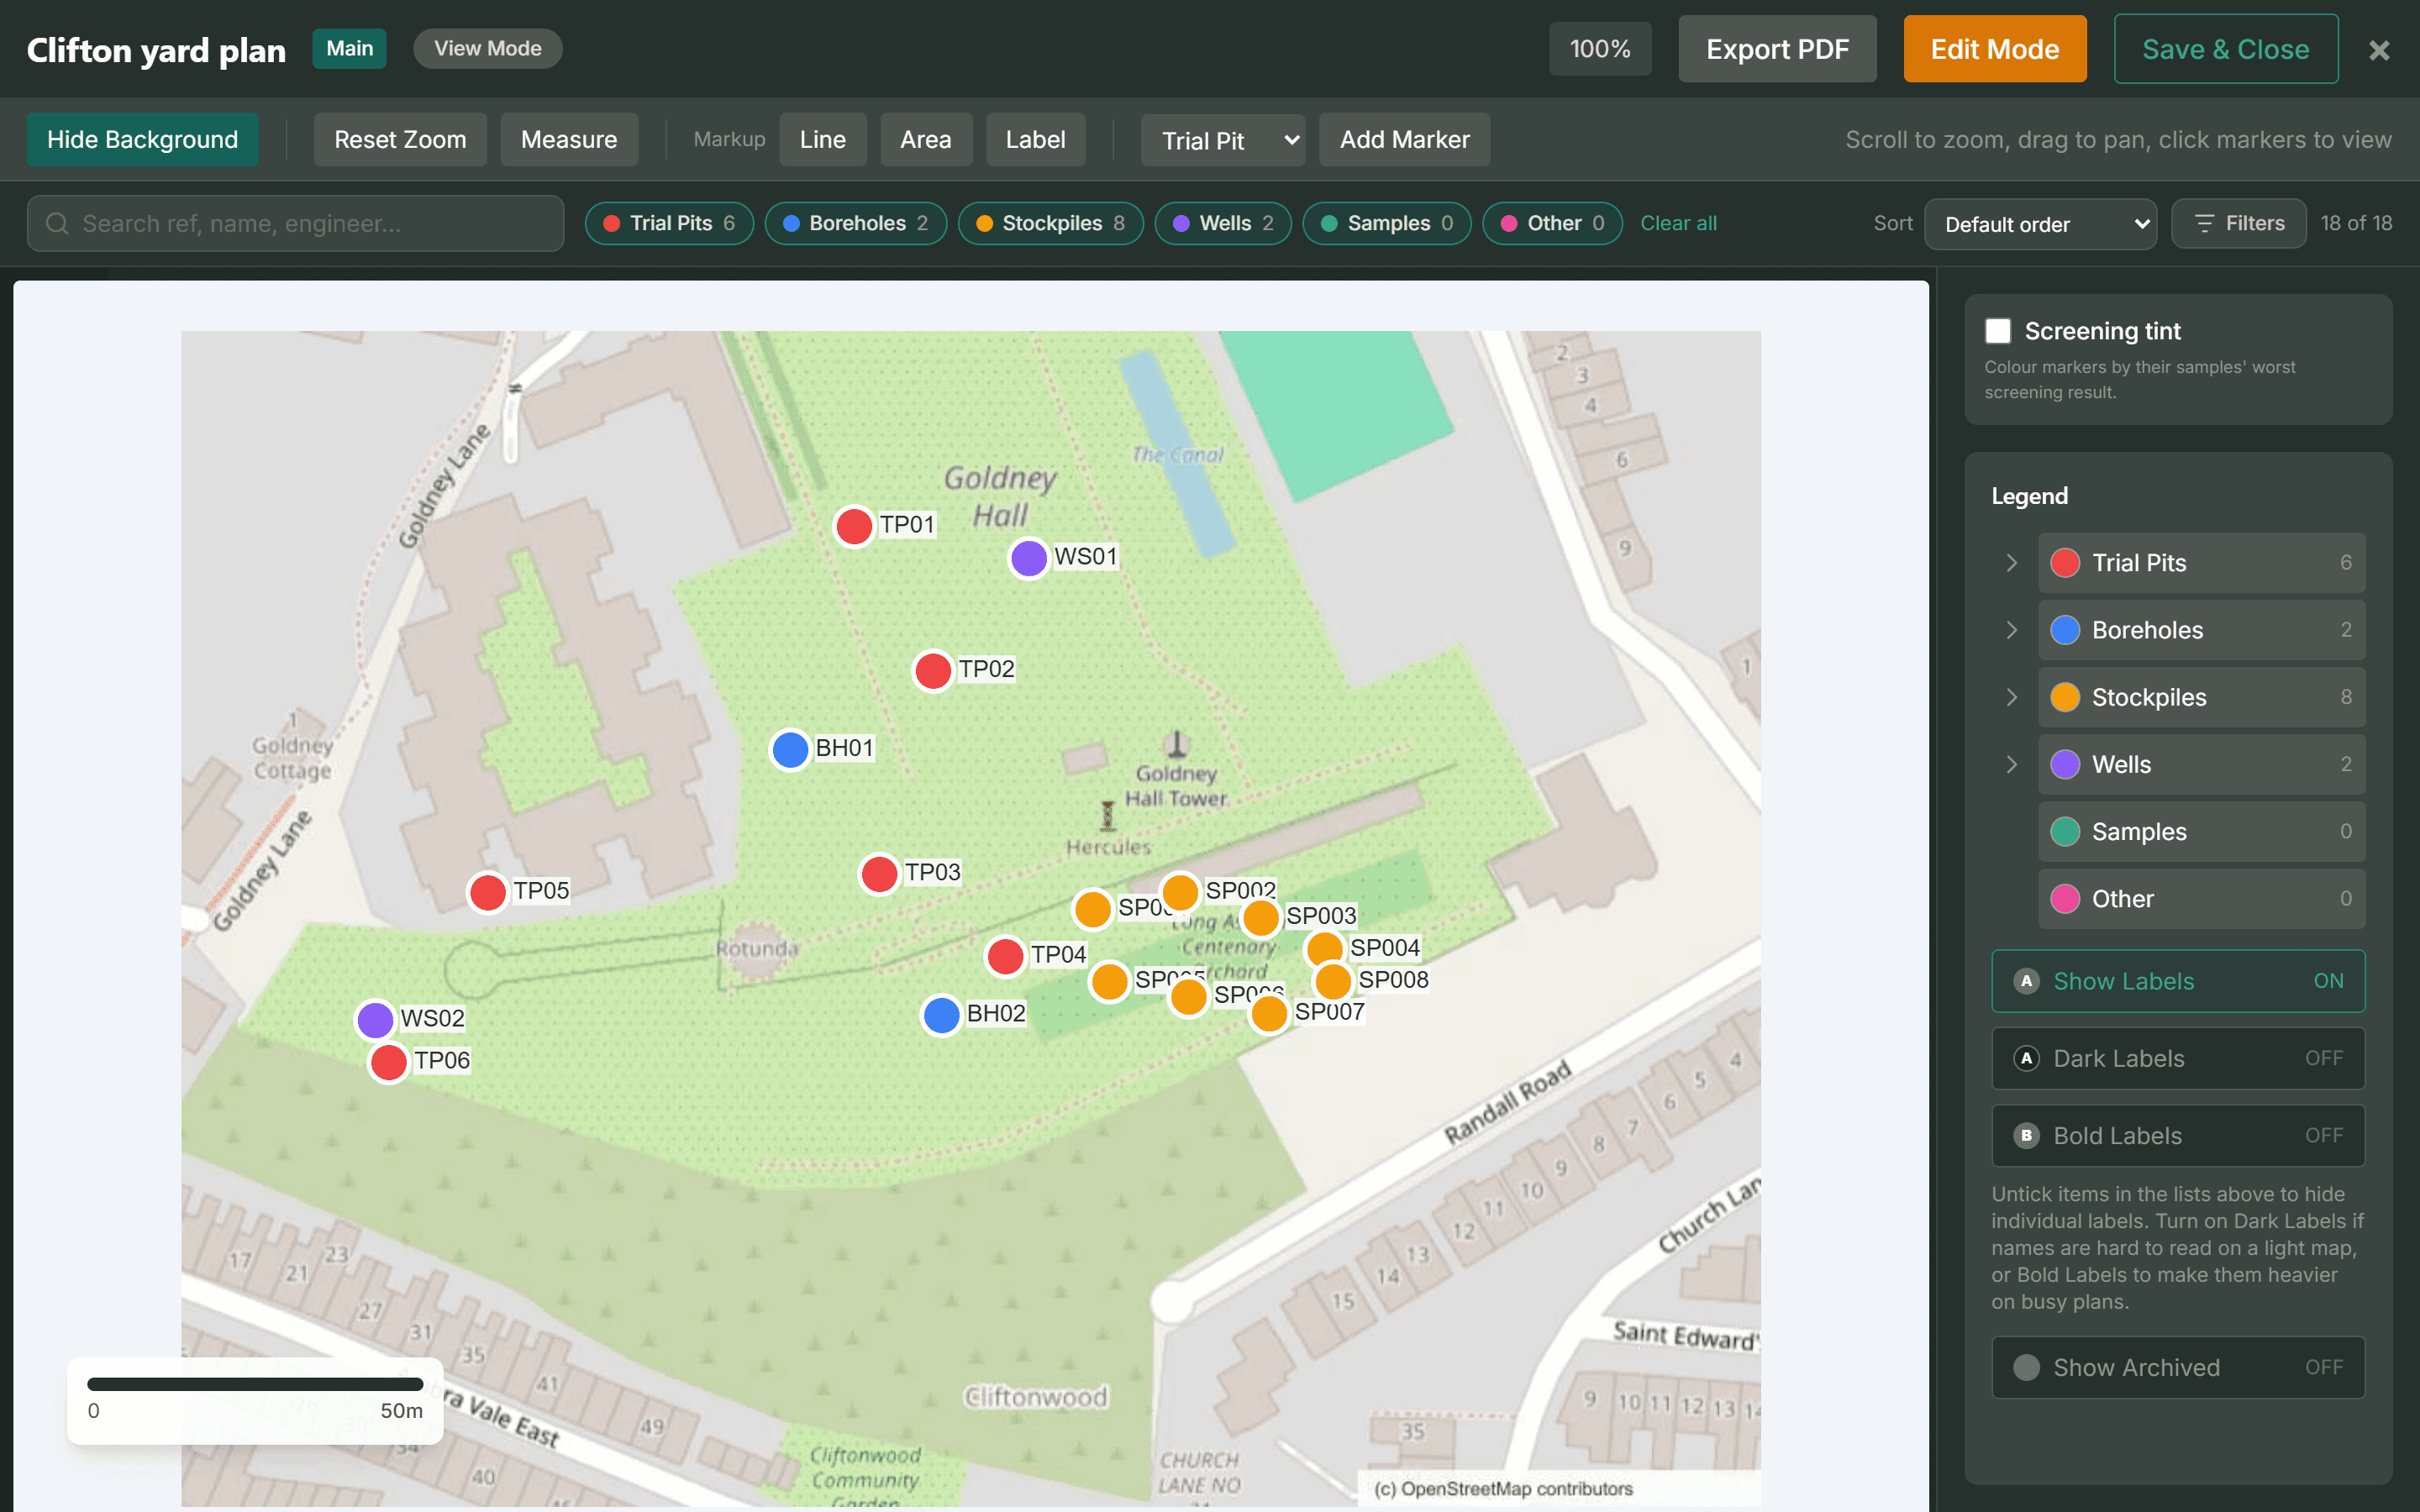The height and width of the screenshot is (1512, 2420).
Task: Choose the Area markup tool
Action: (926, 140)
